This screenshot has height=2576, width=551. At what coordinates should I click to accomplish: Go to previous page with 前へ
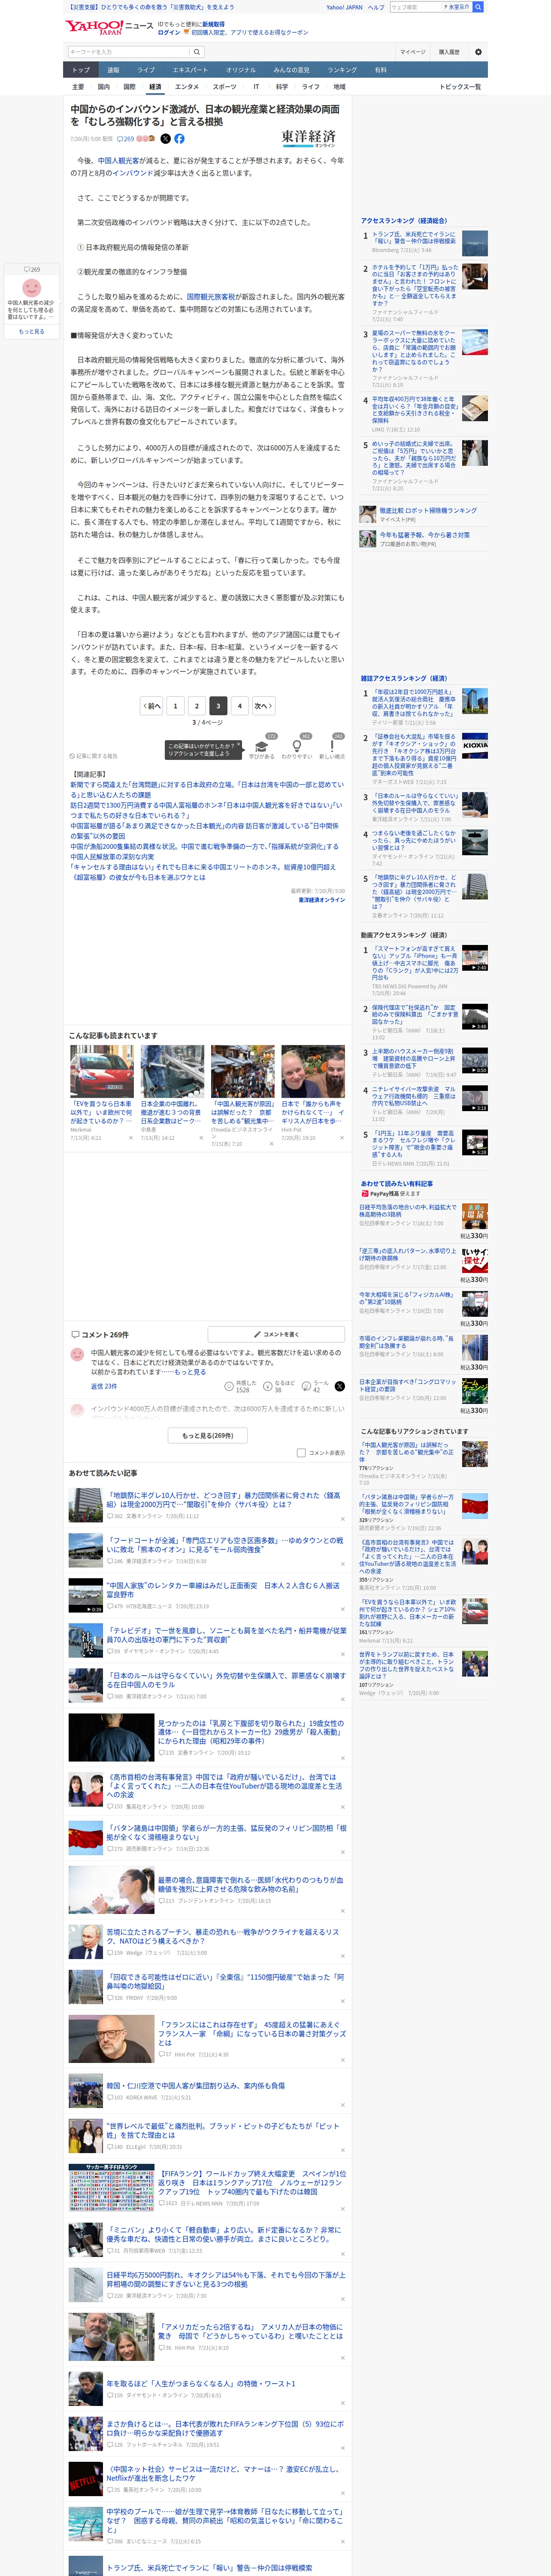[x=152, y=706]
